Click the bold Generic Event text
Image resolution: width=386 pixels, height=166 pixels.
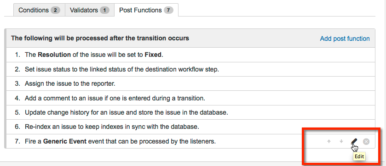pyautogui.click(x=65, y=142)
